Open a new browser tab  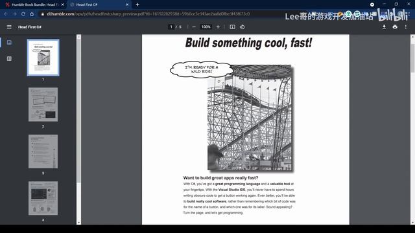click(137, 5)
